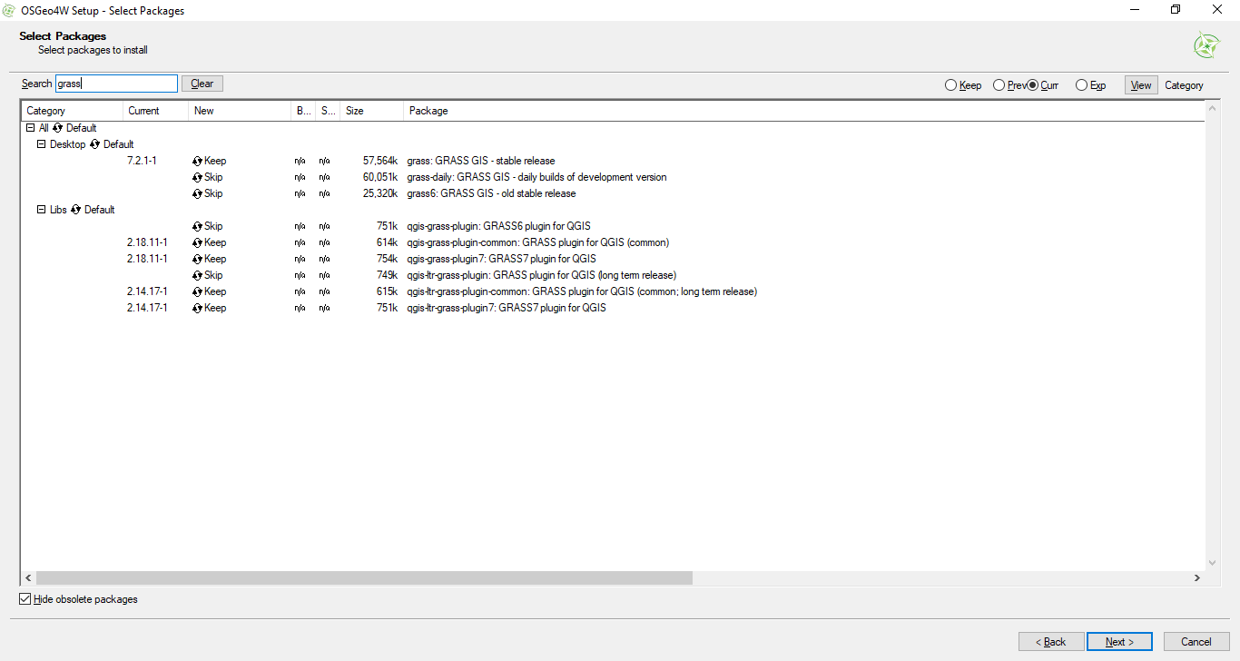Viewport: 1240px width, 661px height.
Task: Click the horizontal scrollbar thumb
Action: pos(364,577)
